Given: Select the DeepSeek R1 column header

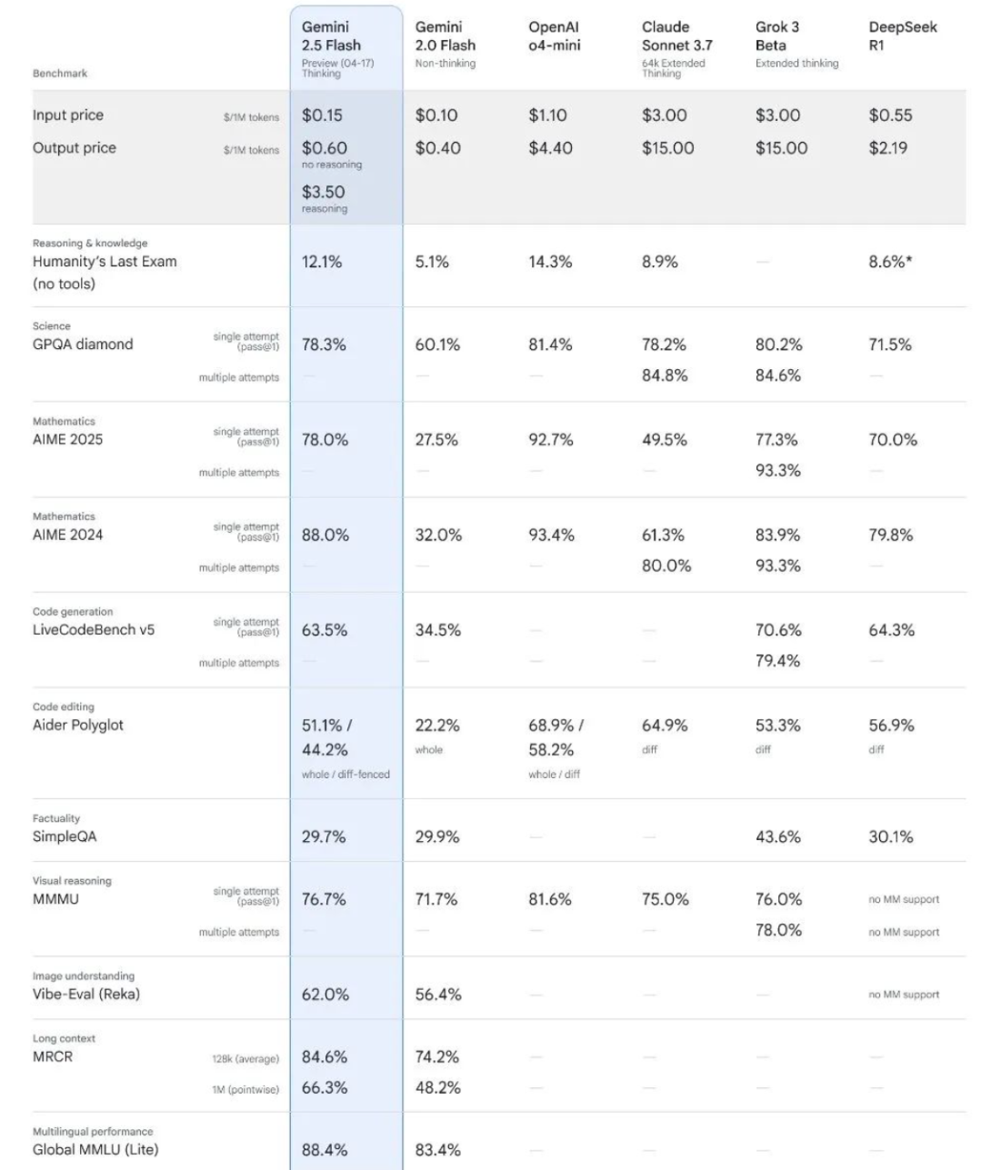Looking at the screenshot, I should tap(903, 36).
